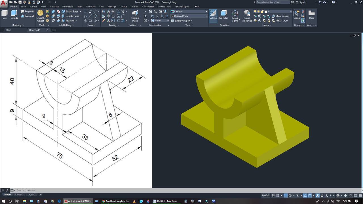363x204 pixels.
Task: Open the Section Plane tool
Action: 135,16
